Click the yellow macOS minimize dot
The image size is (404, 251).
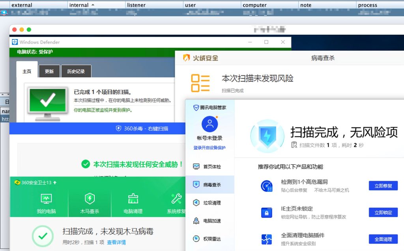[x=22, y=30]
